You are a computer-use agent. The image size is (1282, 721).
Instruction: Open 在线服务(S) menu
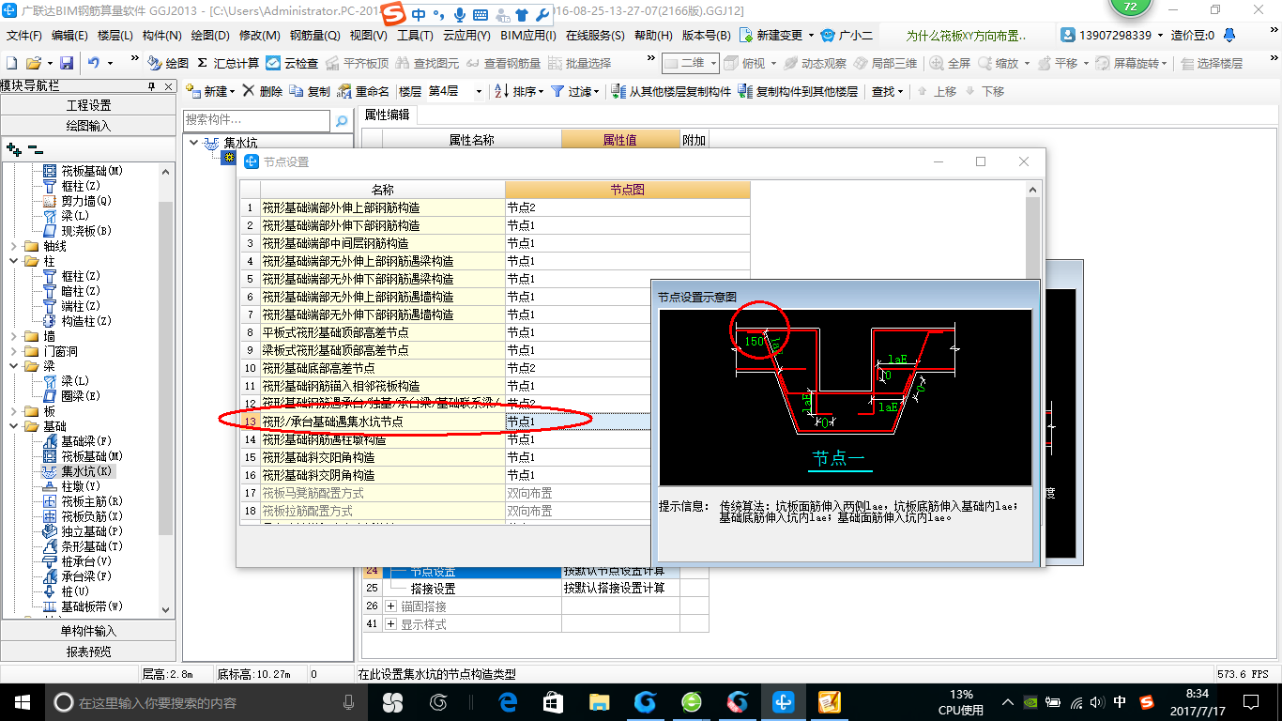(x=595, y=36)
